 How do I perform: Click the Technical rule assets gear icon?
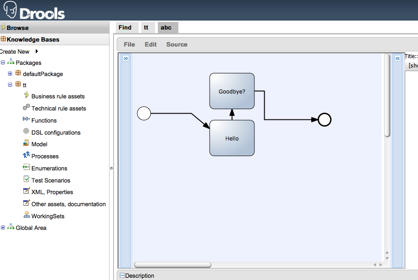[26, 108]
